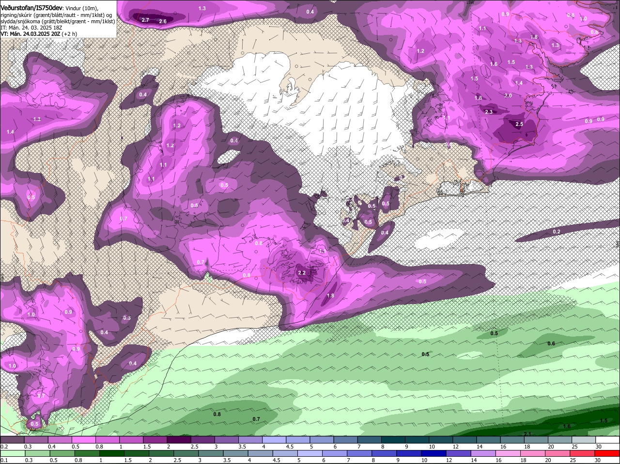
Task: Click the 2.3 snowfall value on the map
Action: click(x=489, y=112)
